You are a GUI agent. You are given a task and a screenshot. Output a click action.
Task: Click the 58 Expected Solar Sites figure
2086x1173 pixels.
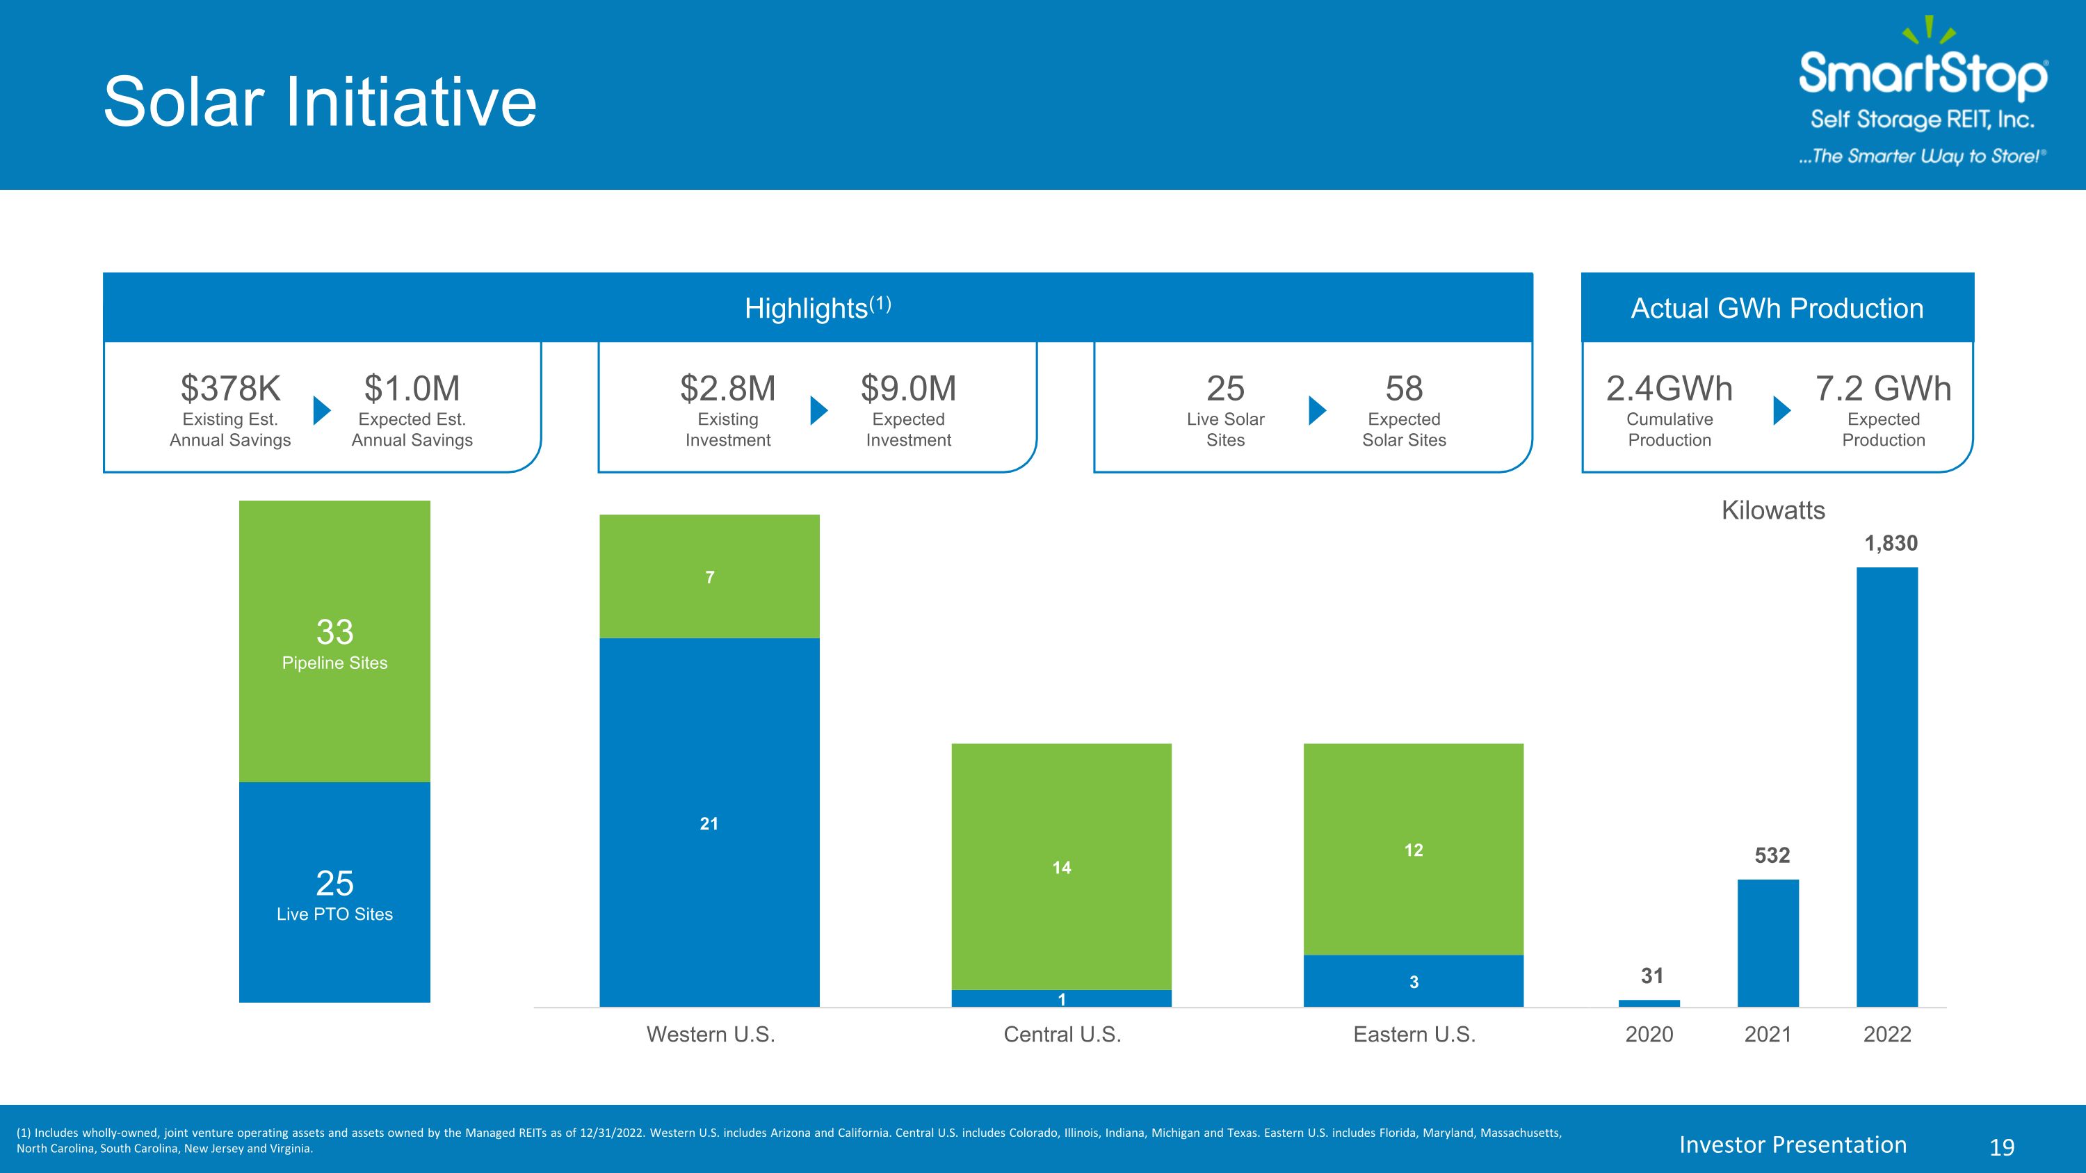[x=1404, y=389]
